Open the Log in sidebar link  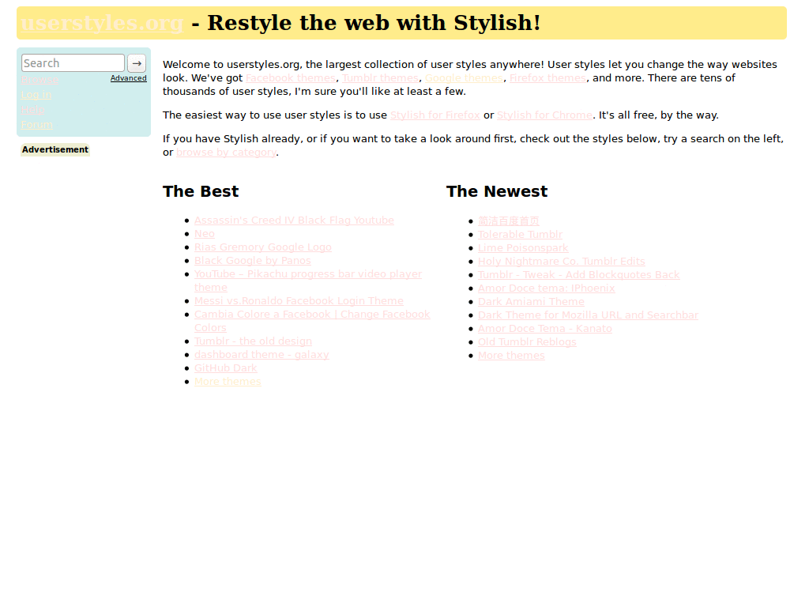(x=36, y=95)
